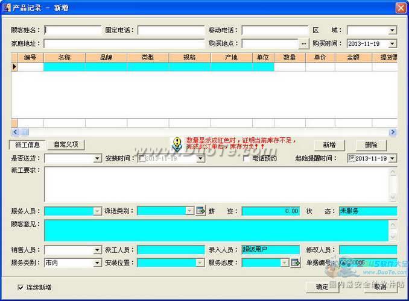Click the 修改人员 field
409x301 pixels.
tap(368, 250)
